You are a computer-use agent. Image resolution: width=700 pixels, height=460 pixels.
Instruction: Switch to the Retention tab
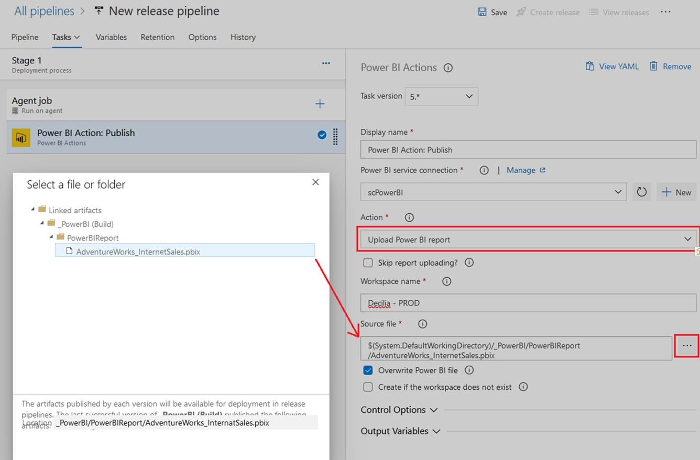157,37
